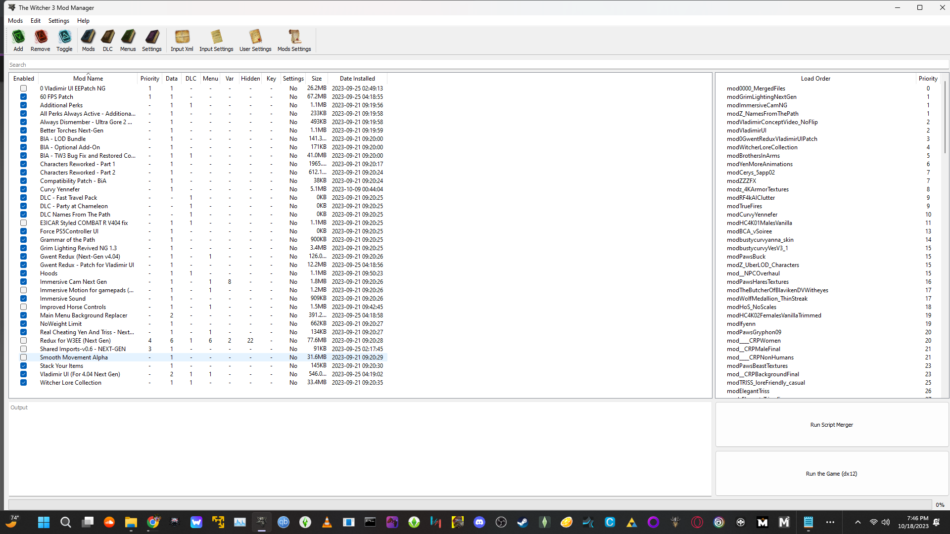Open weather widget on taskbar
Image resolution: width=950 pixels, height=534 pixels.
click(12, 522)
